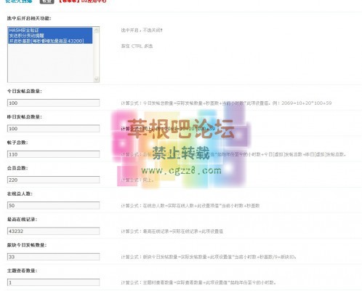Select the list option ending with 43200
This screenshot has height=291, width=362.
(x=50, y=41)
